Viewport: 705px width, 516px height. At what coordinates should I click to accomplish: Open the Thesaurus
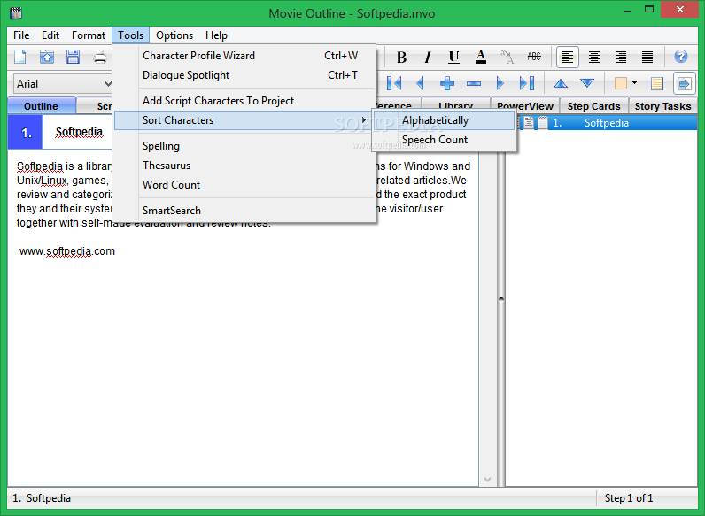click(x=245, y=166)
